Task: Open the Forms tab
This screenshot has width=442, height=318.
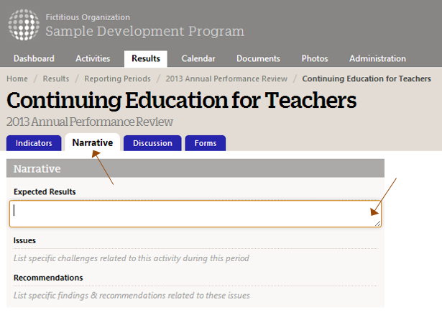Action: pyautogui.click(x=205, y=143)
